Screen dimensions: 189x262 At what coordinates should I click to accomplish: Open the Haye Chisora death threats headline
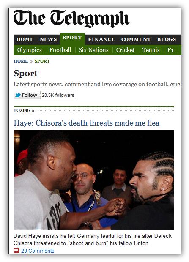[x=87, y=123]
